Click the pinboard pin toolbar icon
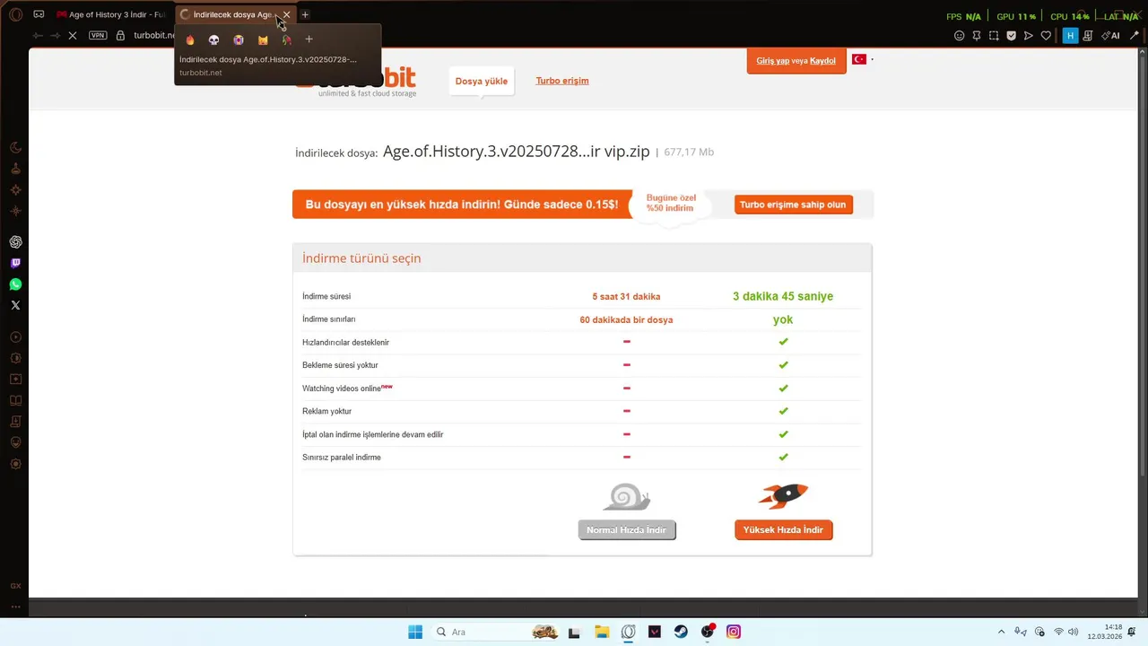 [976, 36]
